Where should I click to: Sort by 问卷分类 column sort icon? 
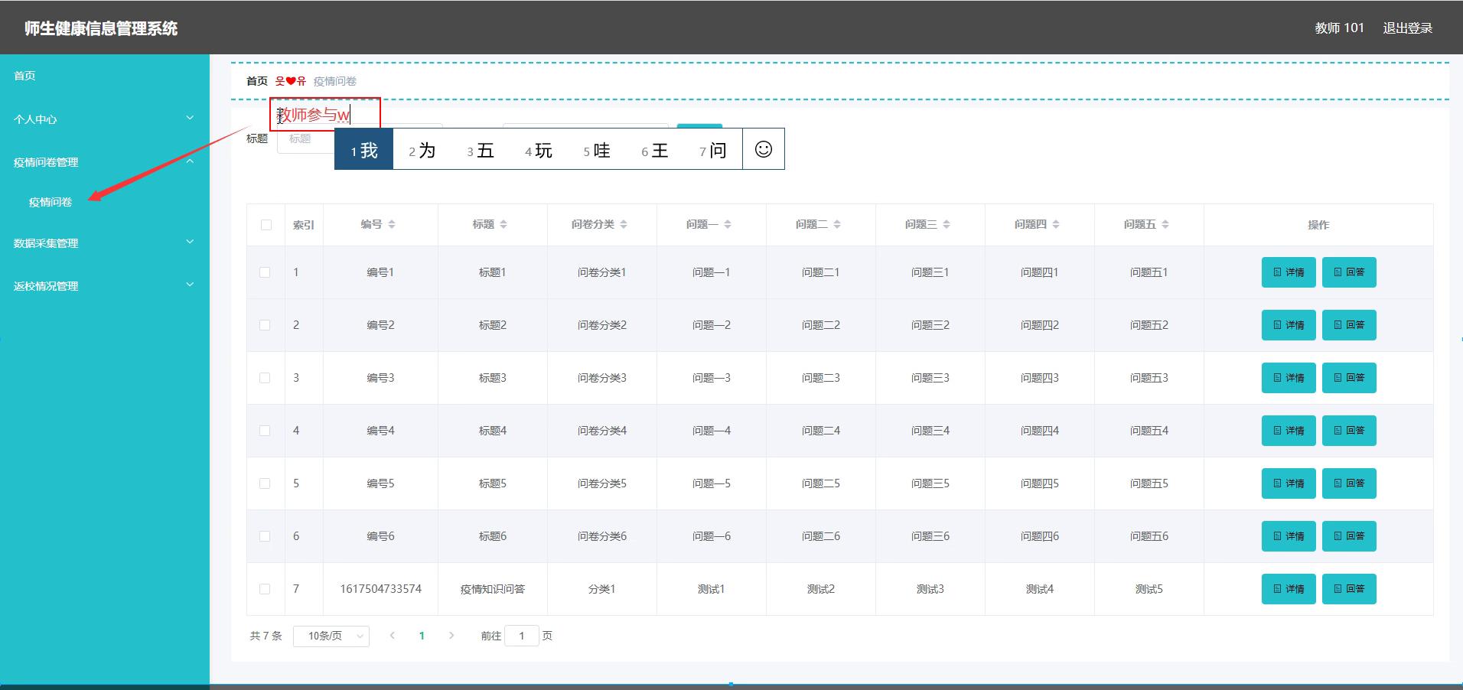(x=624, y=224)
